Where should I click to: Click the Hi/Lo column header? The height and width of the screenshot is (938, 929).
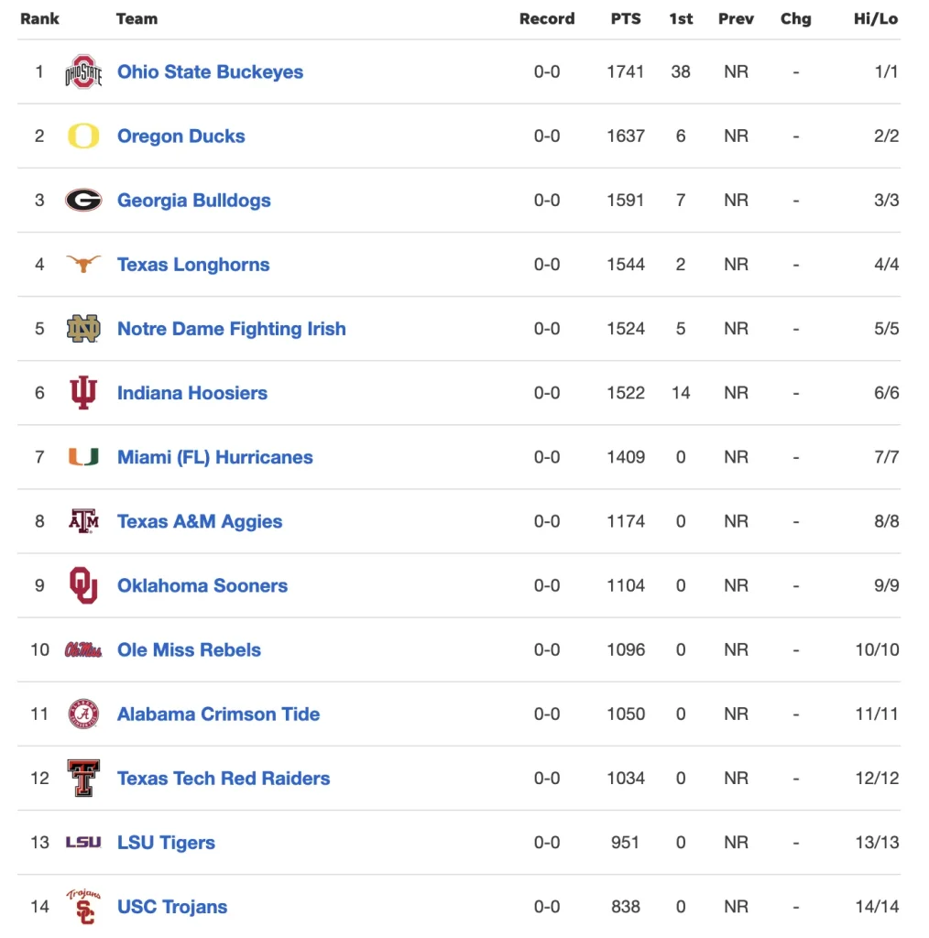876,18
